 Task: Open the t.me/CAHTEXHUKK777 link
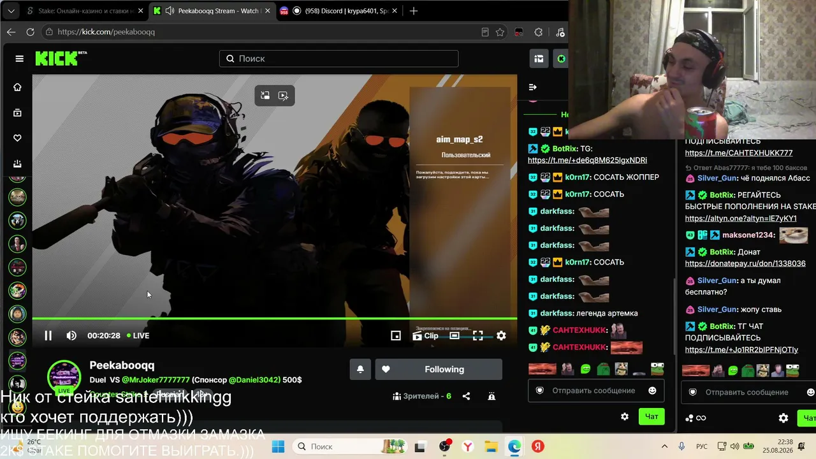tap(739, 153)
